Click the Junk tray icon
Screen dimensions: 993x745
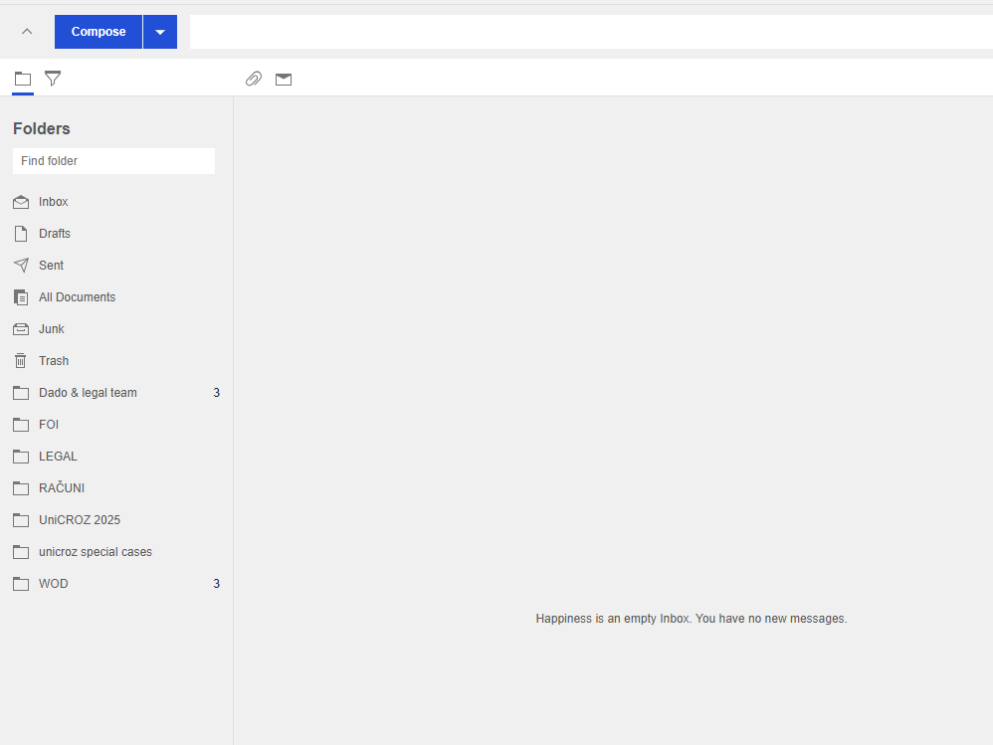click(x=21, y=329)
